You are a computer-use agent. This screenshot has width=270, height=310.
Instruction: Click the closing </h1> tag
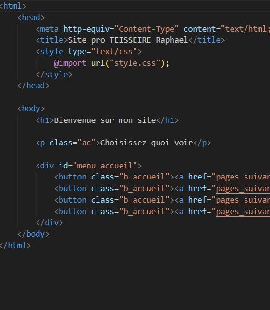[168, 120]
